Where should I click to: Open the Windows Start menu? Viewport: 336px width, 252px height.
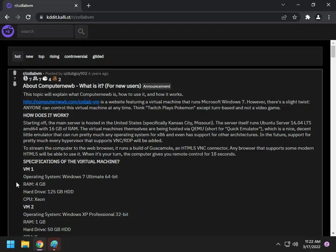tap(10, 244)
